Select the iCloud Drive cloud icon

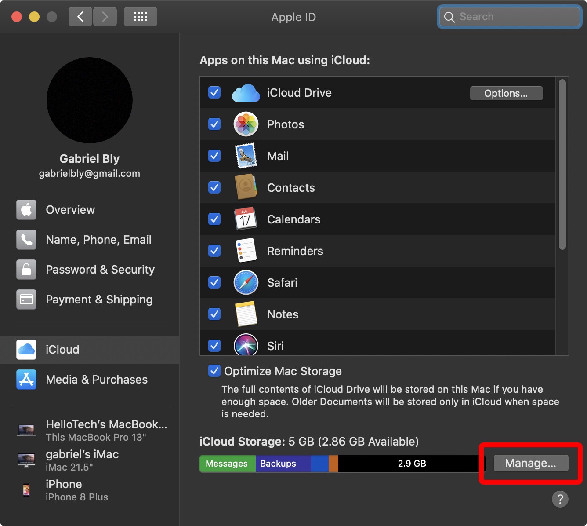point(246,93)
